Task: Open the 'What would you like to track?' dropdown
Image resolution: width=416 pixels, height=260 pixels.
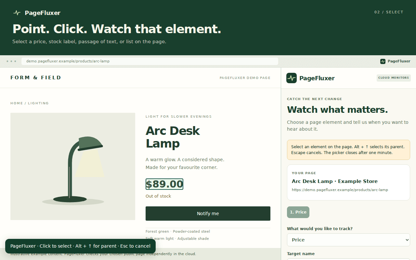Action: (348, 240)
